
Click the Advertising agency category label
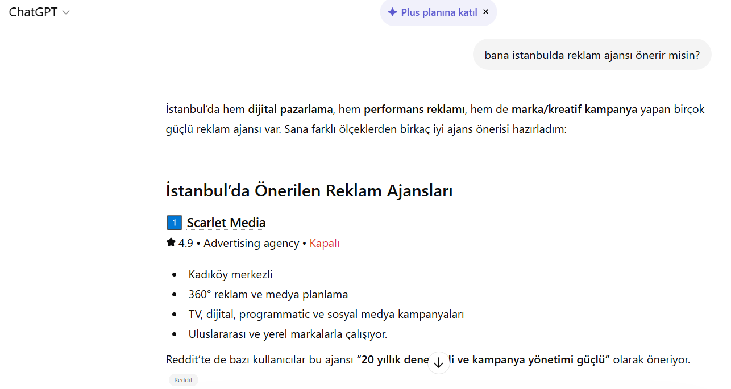tap(251, 243)
